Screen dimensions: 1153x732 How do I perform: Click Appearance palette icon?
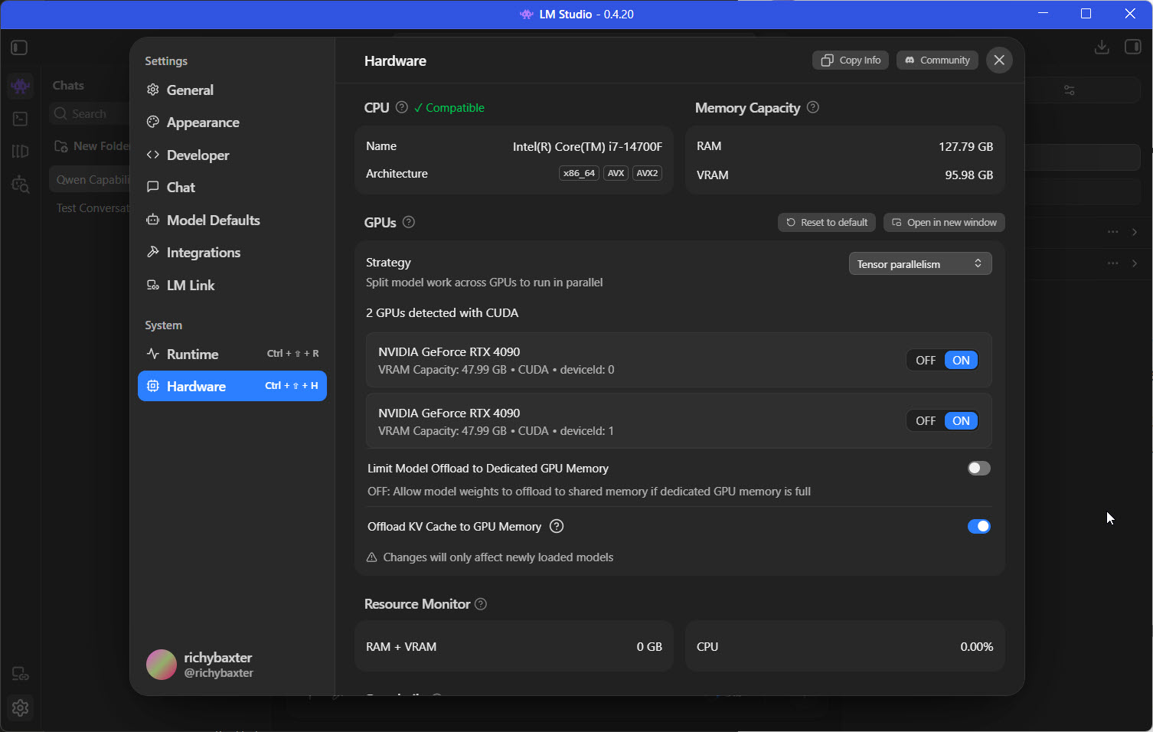(x=153, y=123)
